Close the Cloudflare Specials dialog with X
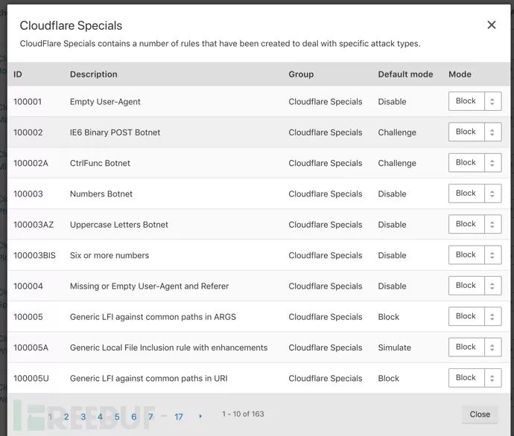 pyautogui.click(x=491, y=25)
